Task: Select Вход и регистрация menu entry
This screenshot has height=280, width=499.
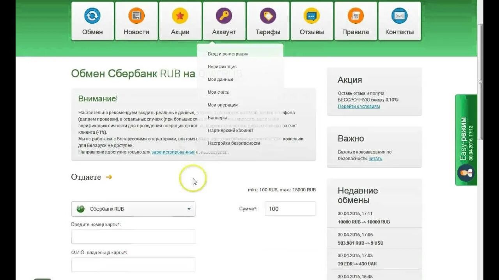Action: coord(228,54)
